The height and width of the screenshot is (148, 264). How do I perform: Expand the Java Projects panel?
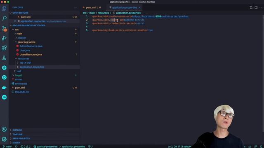tap(21, 139)
